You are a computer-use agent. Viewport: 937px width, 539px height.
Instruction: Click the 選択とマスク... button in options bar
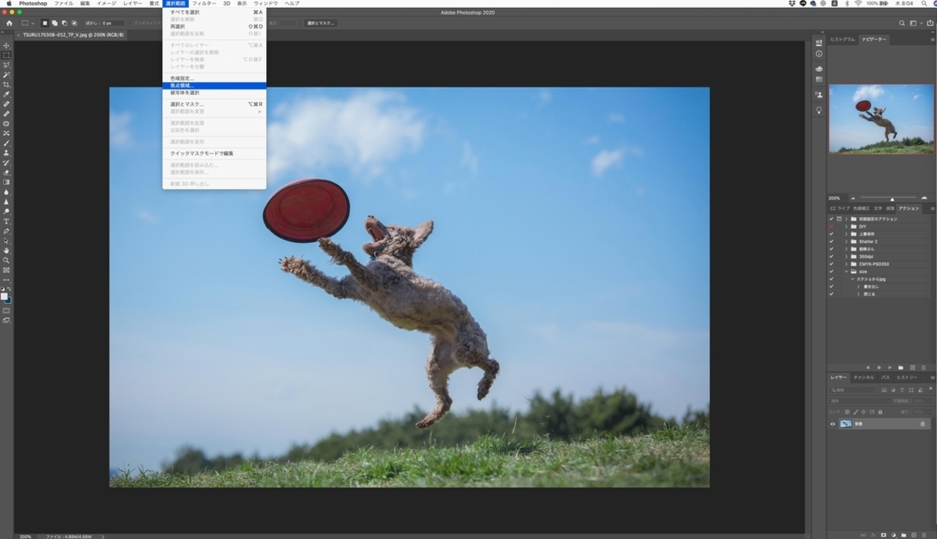point(320,23)
